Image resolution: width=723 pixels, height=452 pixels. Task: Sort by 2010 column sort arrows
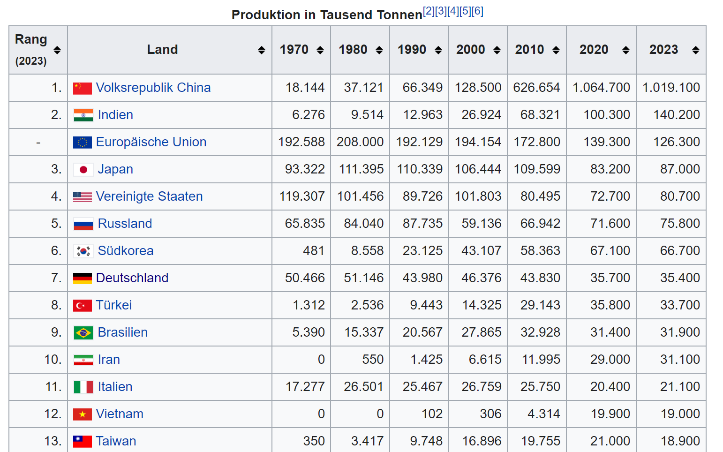[x=556, y=50]
